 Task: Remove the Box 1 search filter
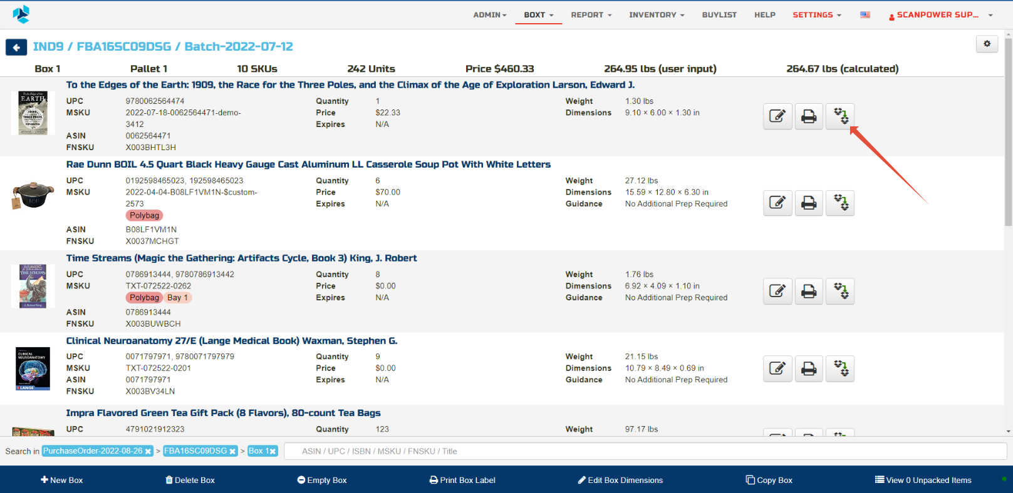tap(273, 452)
